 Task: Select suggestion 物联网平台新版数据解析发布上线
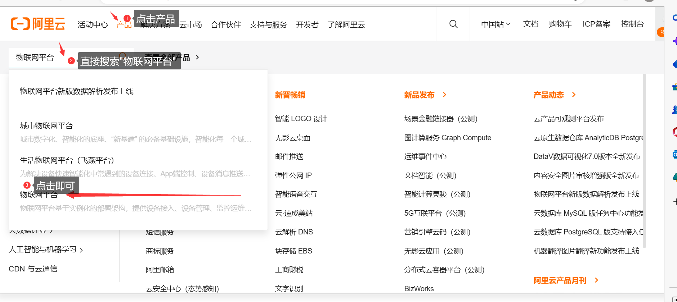click(77, 91)
